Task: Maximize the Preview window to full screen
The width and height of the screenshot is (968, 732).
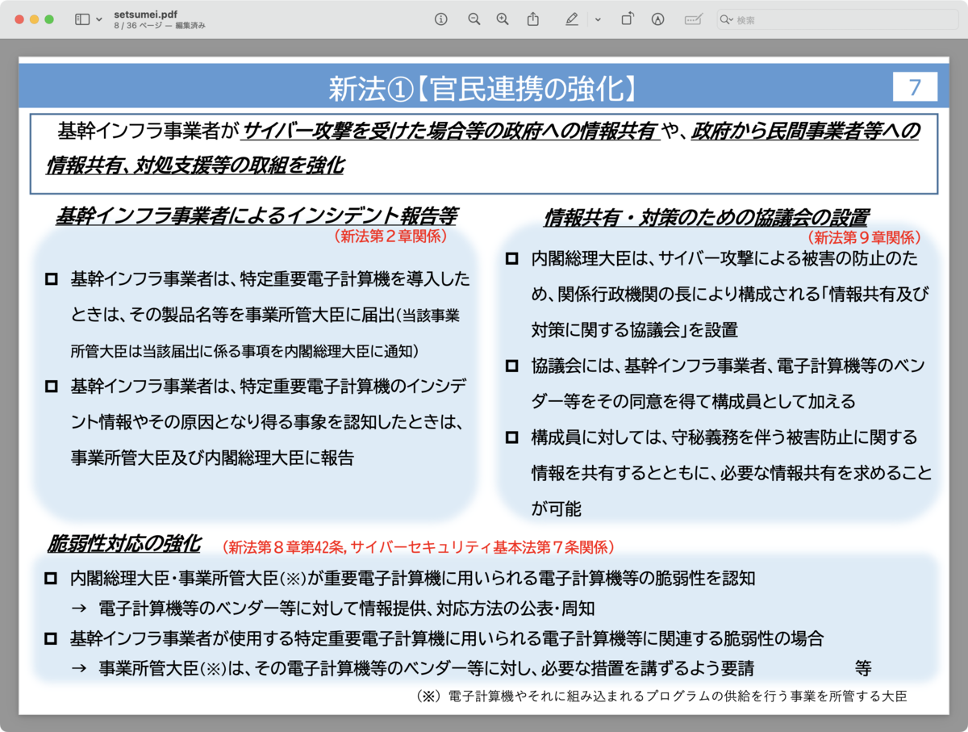Action: coord(50,19)
